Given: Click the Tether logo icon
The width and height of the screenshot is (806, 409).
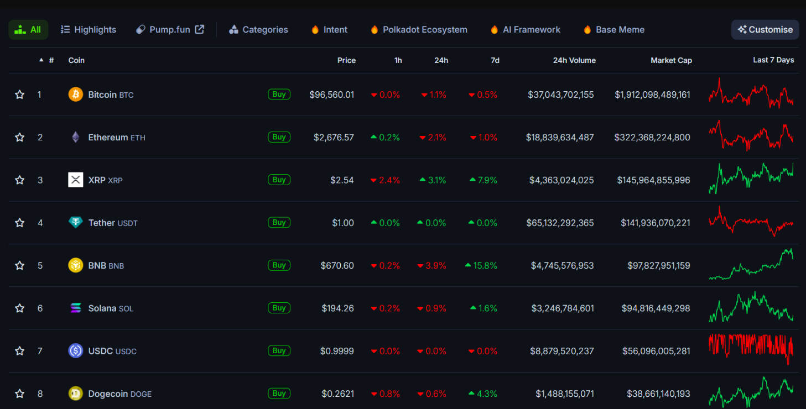Looking at the screenshot, I should click(75, 223).
